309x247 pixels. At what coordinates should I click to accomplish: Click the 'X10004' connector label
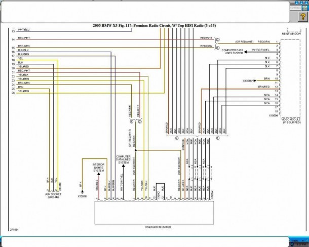point(274,115)
